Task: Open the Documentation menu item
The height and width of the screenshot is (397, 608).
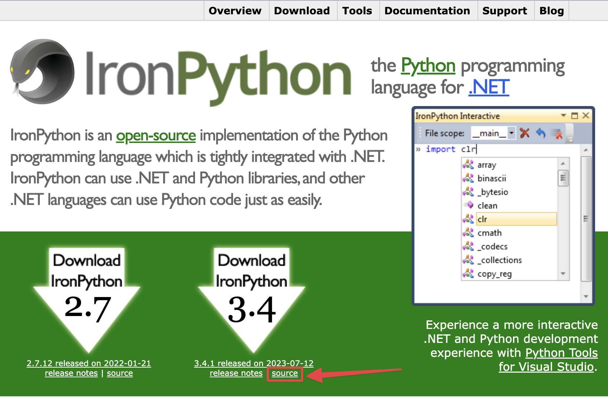Action: click(x=428, y=10)
